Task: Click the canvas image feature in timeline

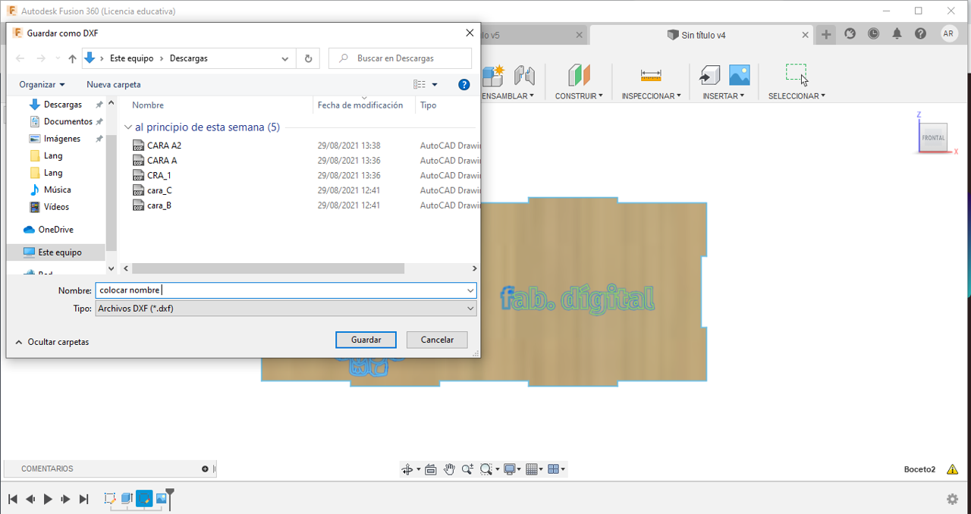Action: 161,499
